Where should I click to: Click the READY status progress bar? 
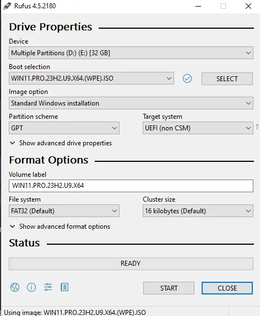(131, 264)
